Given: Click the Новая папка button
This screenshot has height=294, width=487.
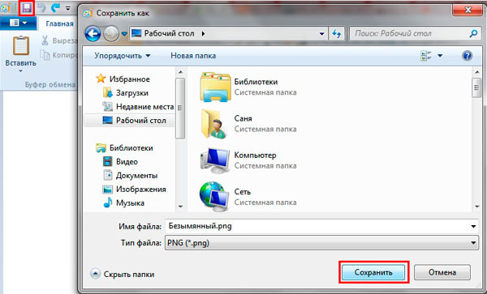Looking at the screenshot, I should point(193,56).
